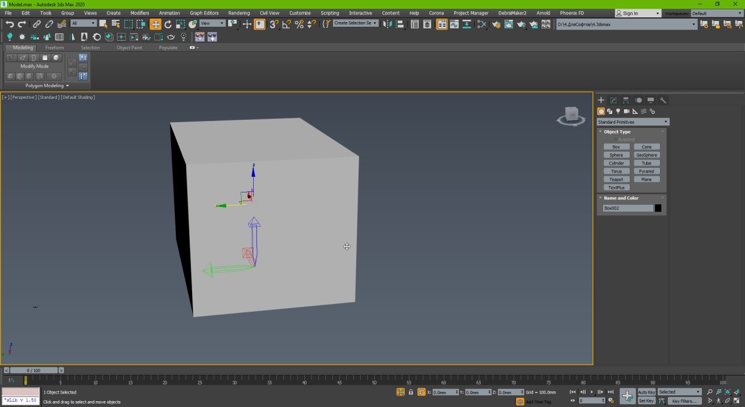Open Create Selection Set dropdown

(356, 23)
